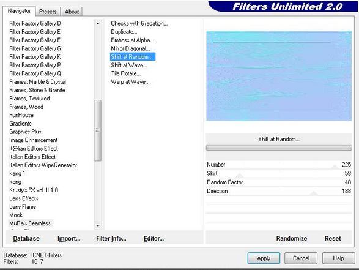
Task: Open the Gradients filter category
Action: click(x=20, y=123)
